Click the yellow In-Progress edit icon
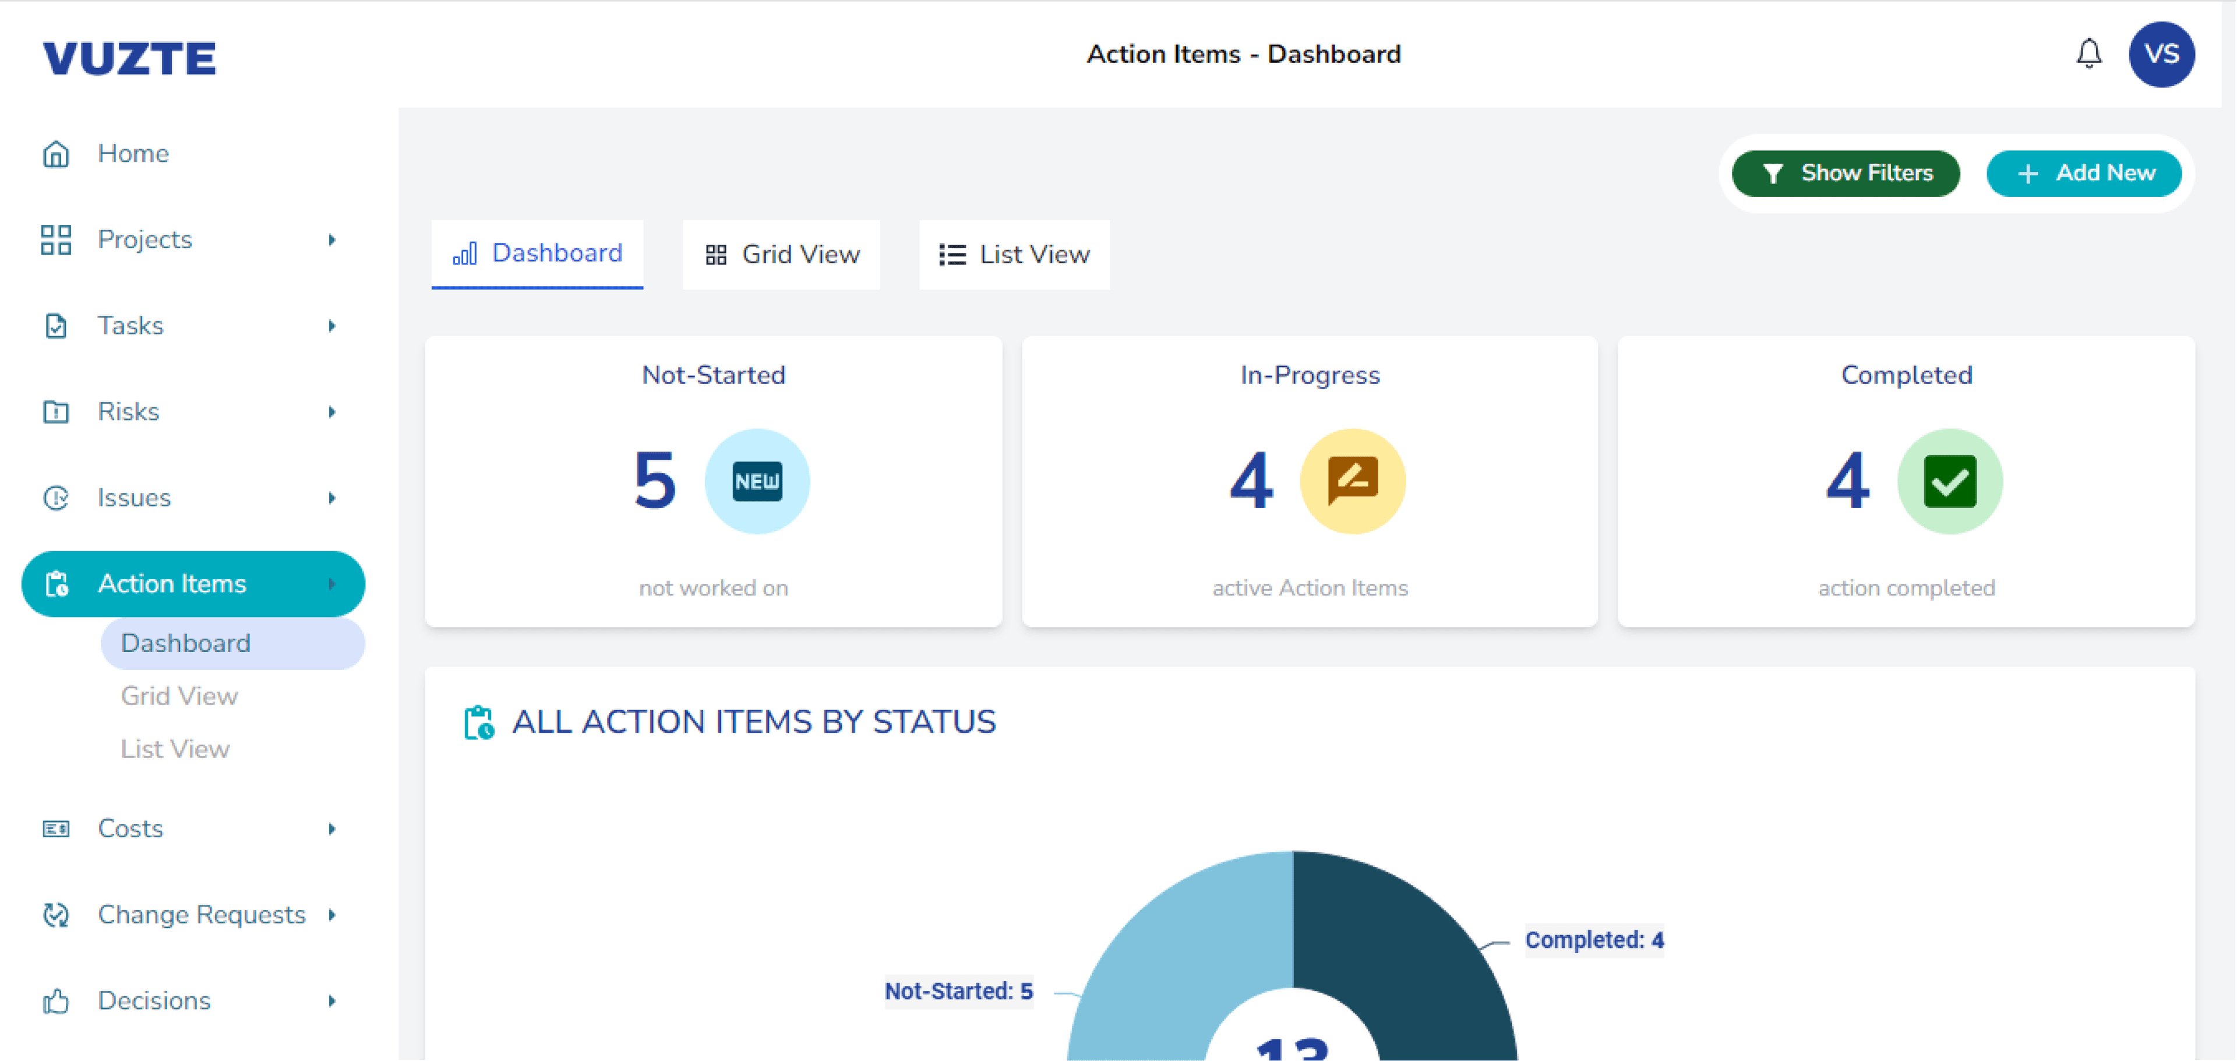The image size is (2237, 1061). pyautogui.click(x=1352, y=481)
